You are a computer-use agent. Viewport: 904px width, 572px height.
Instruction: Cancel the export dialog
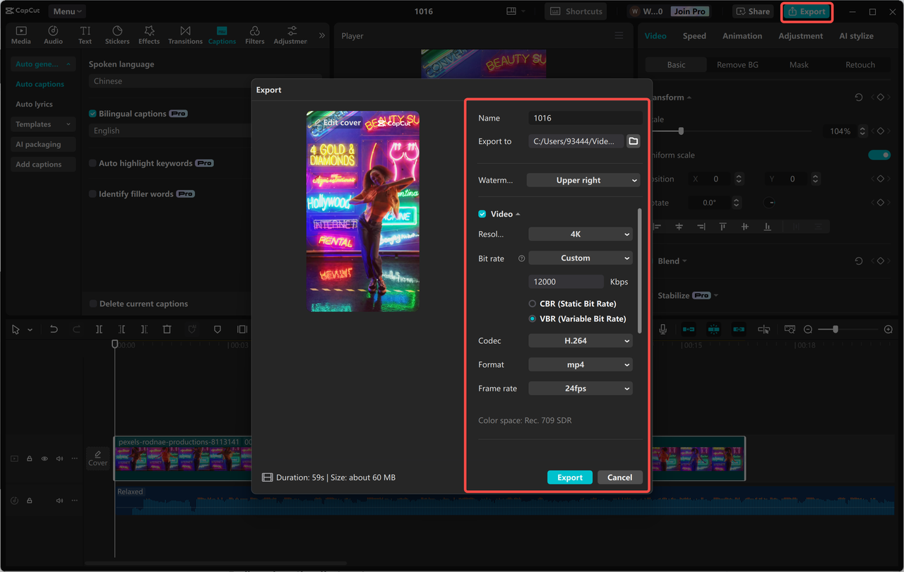click(x=619, y=477)
